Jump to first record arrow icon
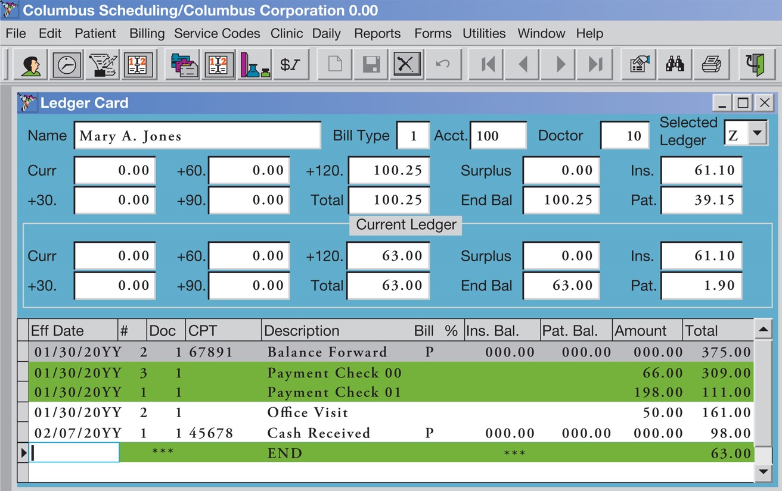The width and height of the screenshot is (782, 491). tap(487, 64)
